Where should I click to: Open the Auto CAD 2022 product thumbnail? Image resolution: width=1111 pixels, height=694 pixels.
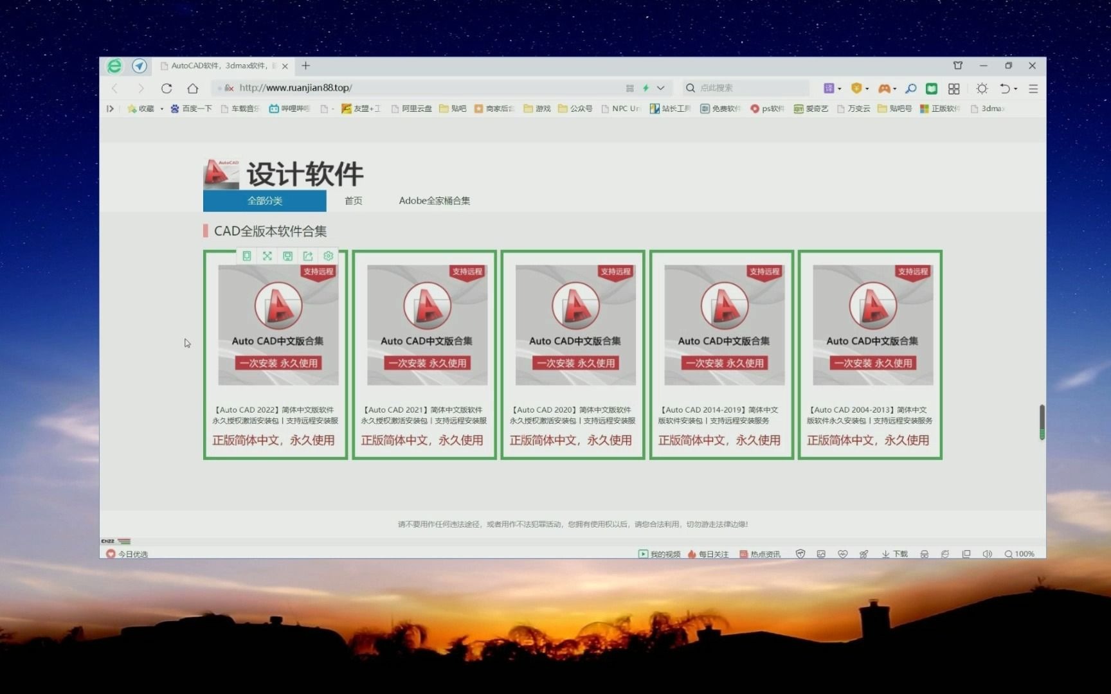[278, 325]
